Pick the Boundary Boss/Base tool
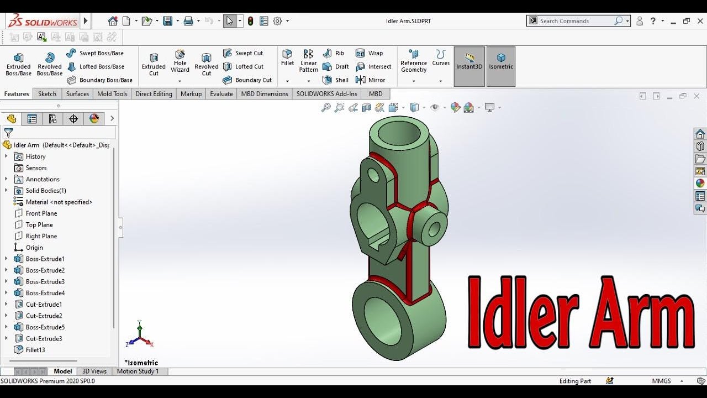Screen dimensions: 707x398 [x=99, y=80]
